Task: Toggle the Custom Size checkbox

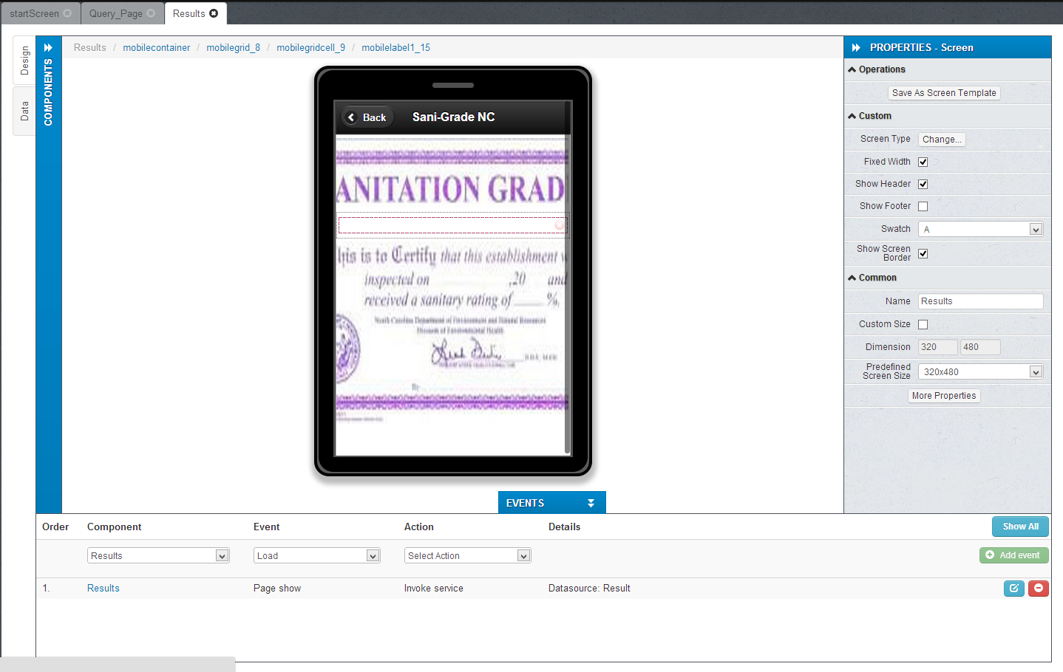Action: point(923,324)
